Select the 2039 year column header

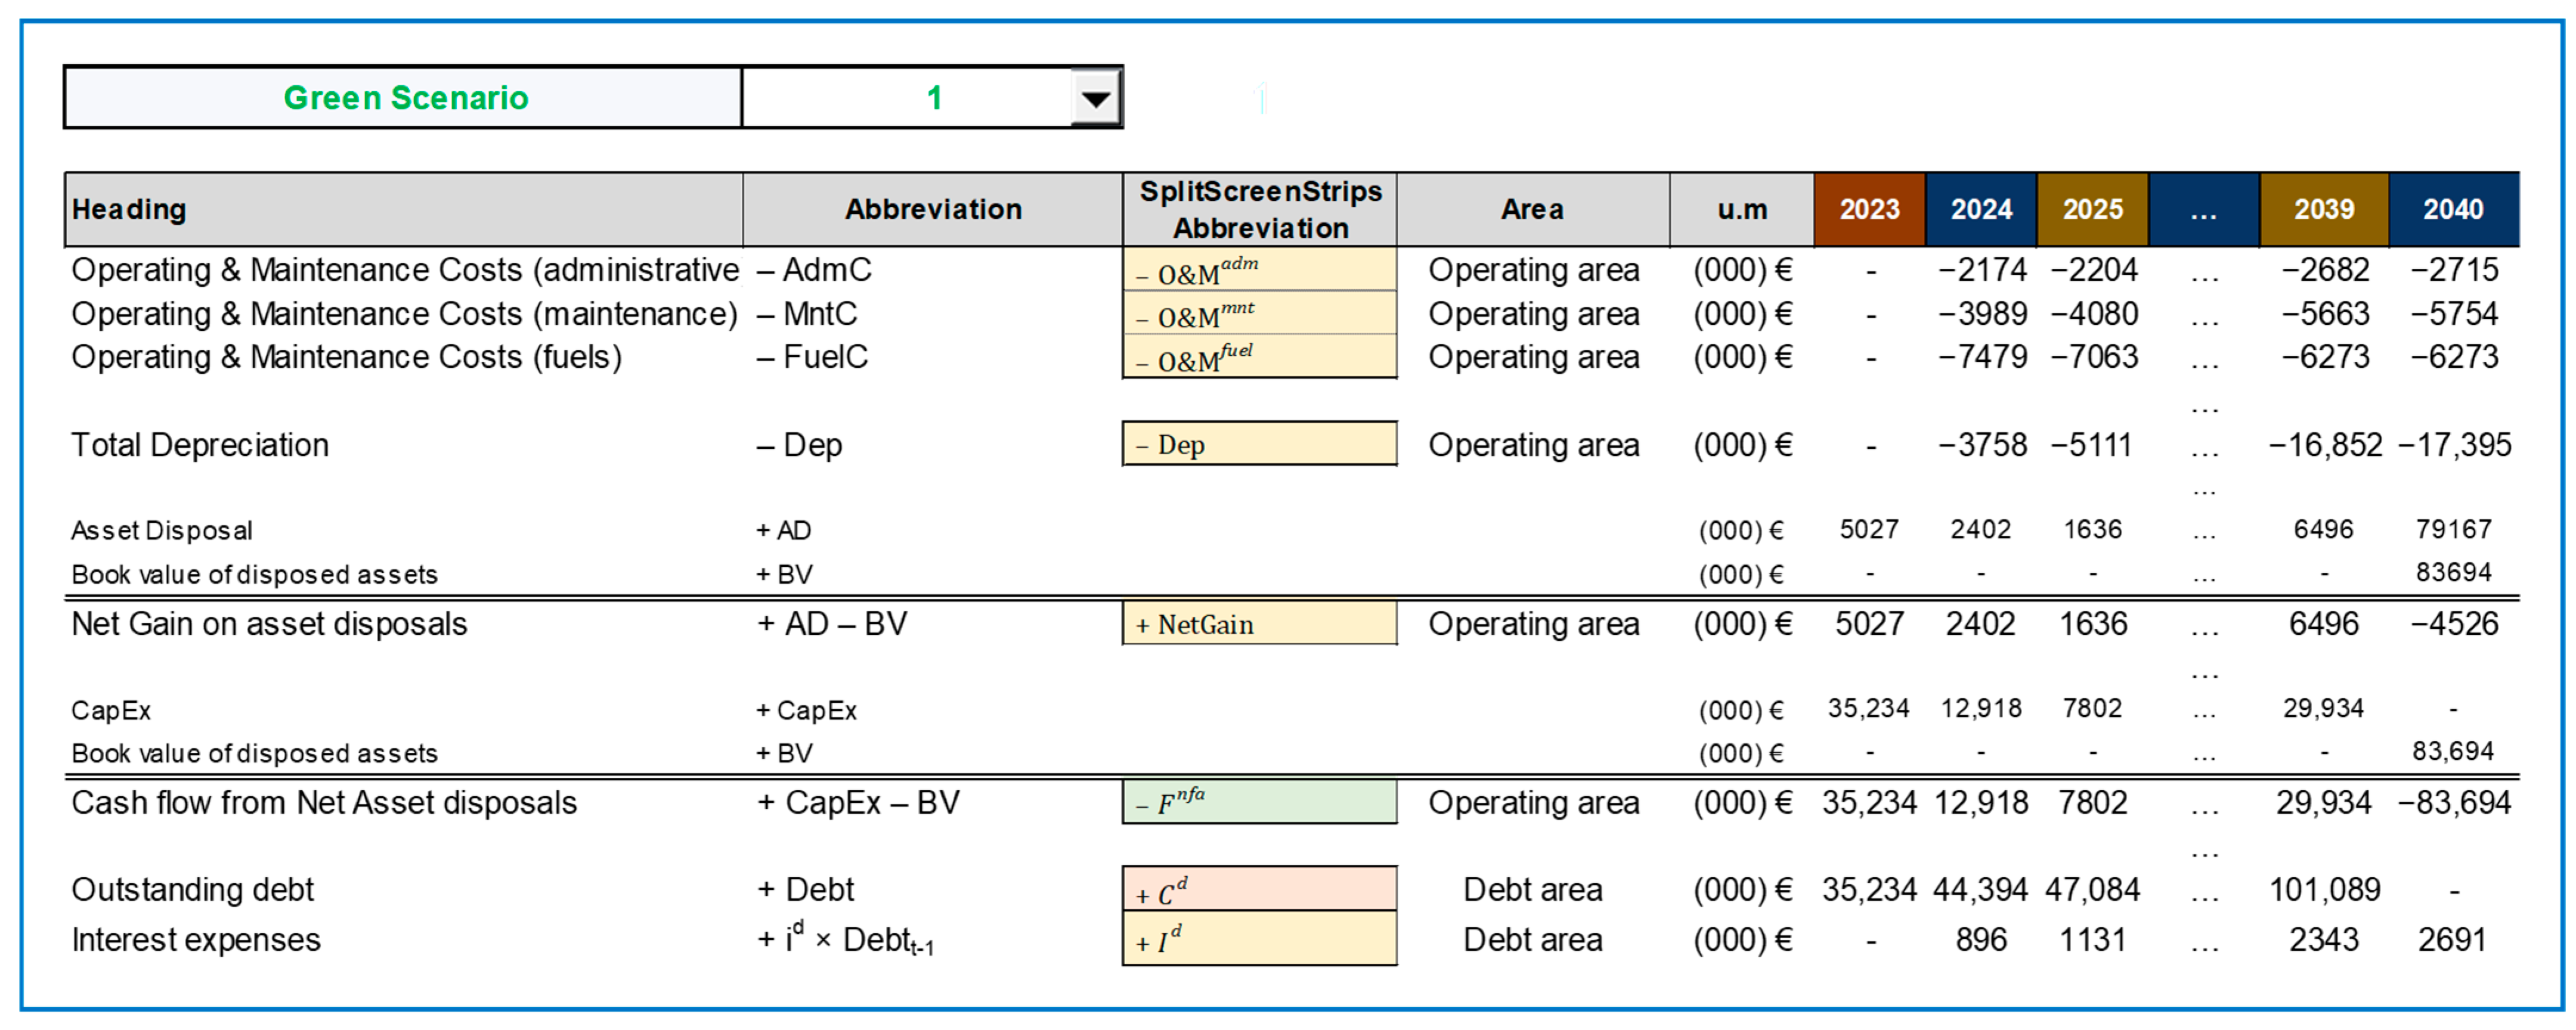pos(2323,210)
